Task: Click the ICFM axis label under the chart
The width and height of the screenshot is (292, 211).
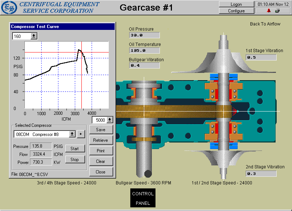Action: [66, 119]
